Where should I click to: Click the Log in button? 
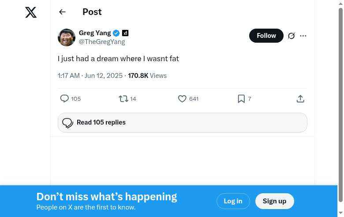coord(233,201)
